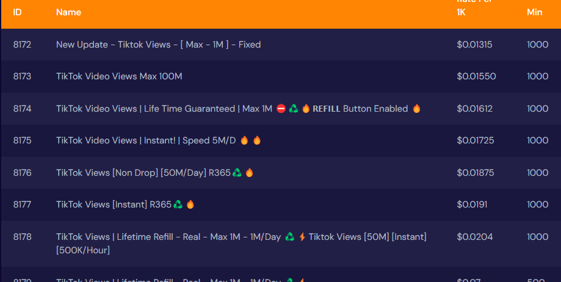Click the bold REFILL word in row 8174

[x=327, y=109]
